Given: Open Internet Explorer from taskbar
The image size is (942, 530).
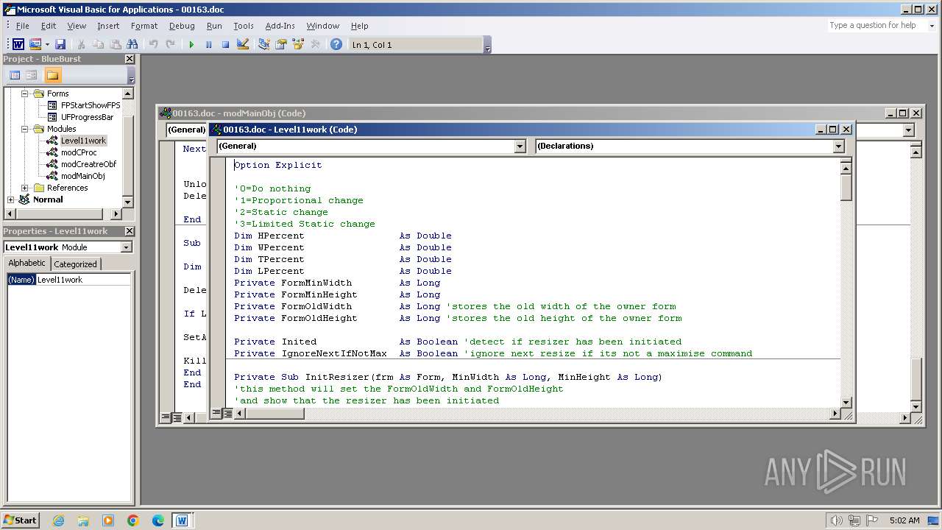Looking at the screenshot, I should pyautogui.click(x=58, y=520).
